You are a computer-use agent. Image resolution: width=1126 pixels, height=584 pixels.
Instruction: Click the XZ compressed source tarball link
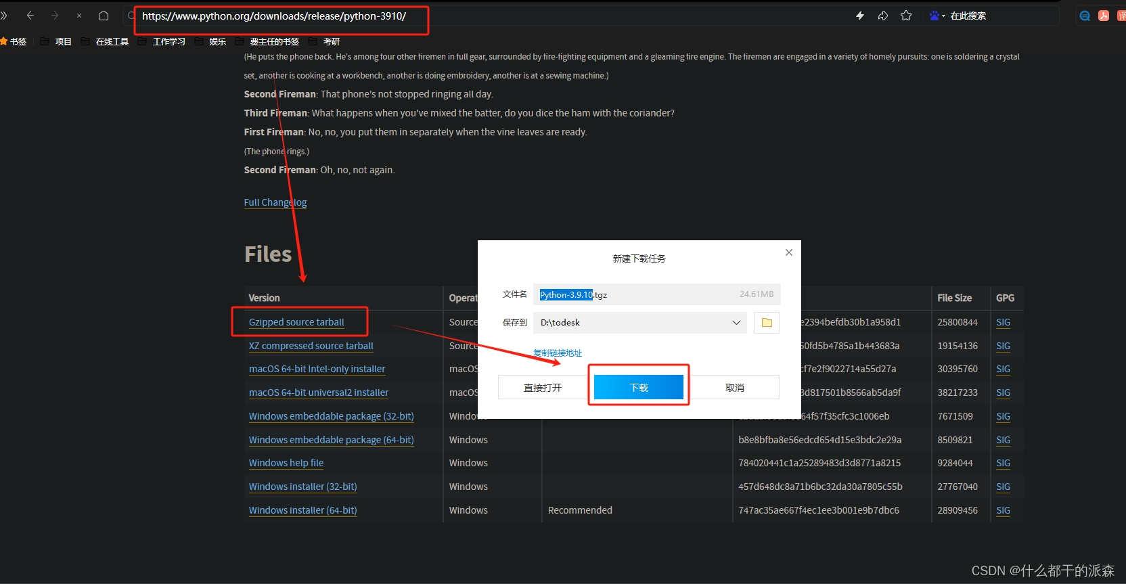[311, 346]
